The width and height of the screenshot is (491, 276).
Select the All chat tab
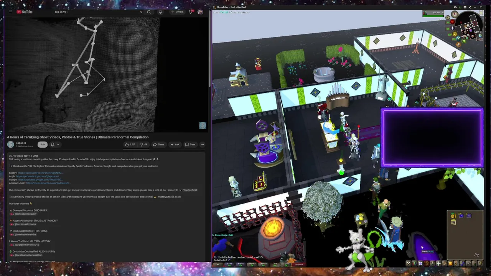click(x=218, y=264)
